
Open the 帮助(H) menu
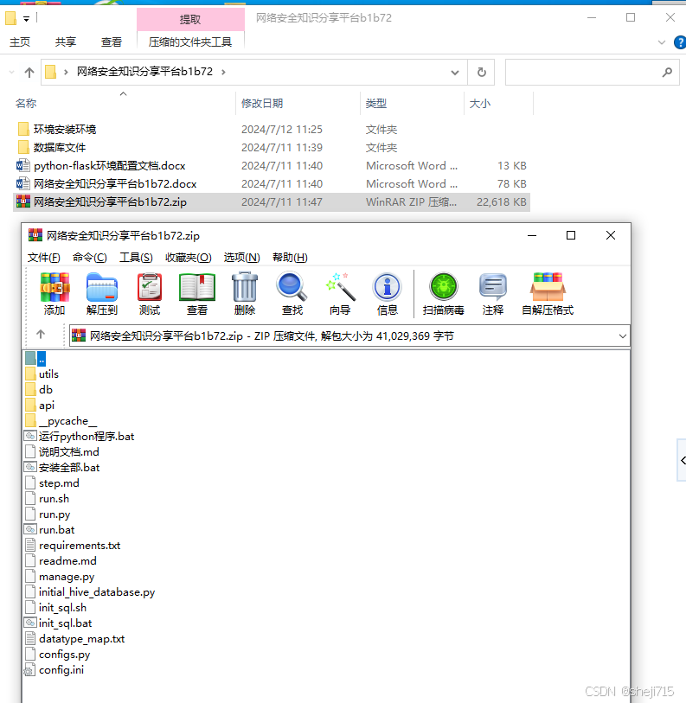pyautogui.click(x=290, y=258)
